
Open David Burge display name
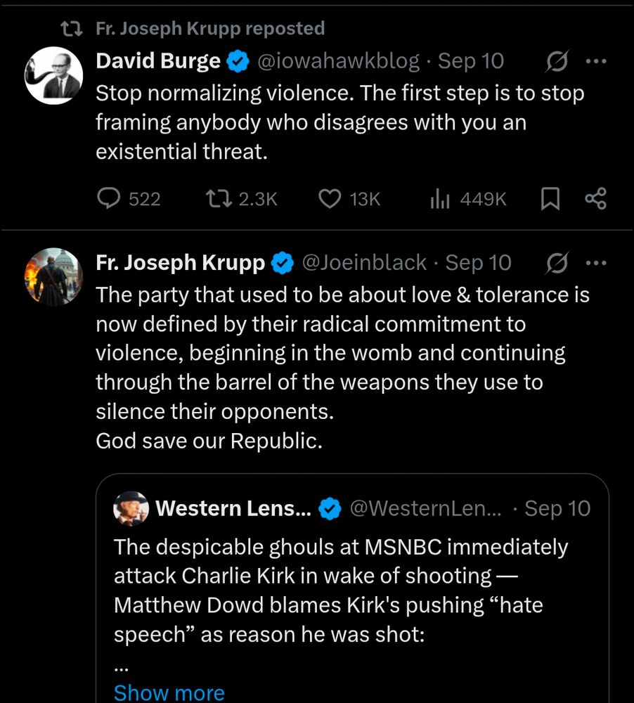pos(157,61)
